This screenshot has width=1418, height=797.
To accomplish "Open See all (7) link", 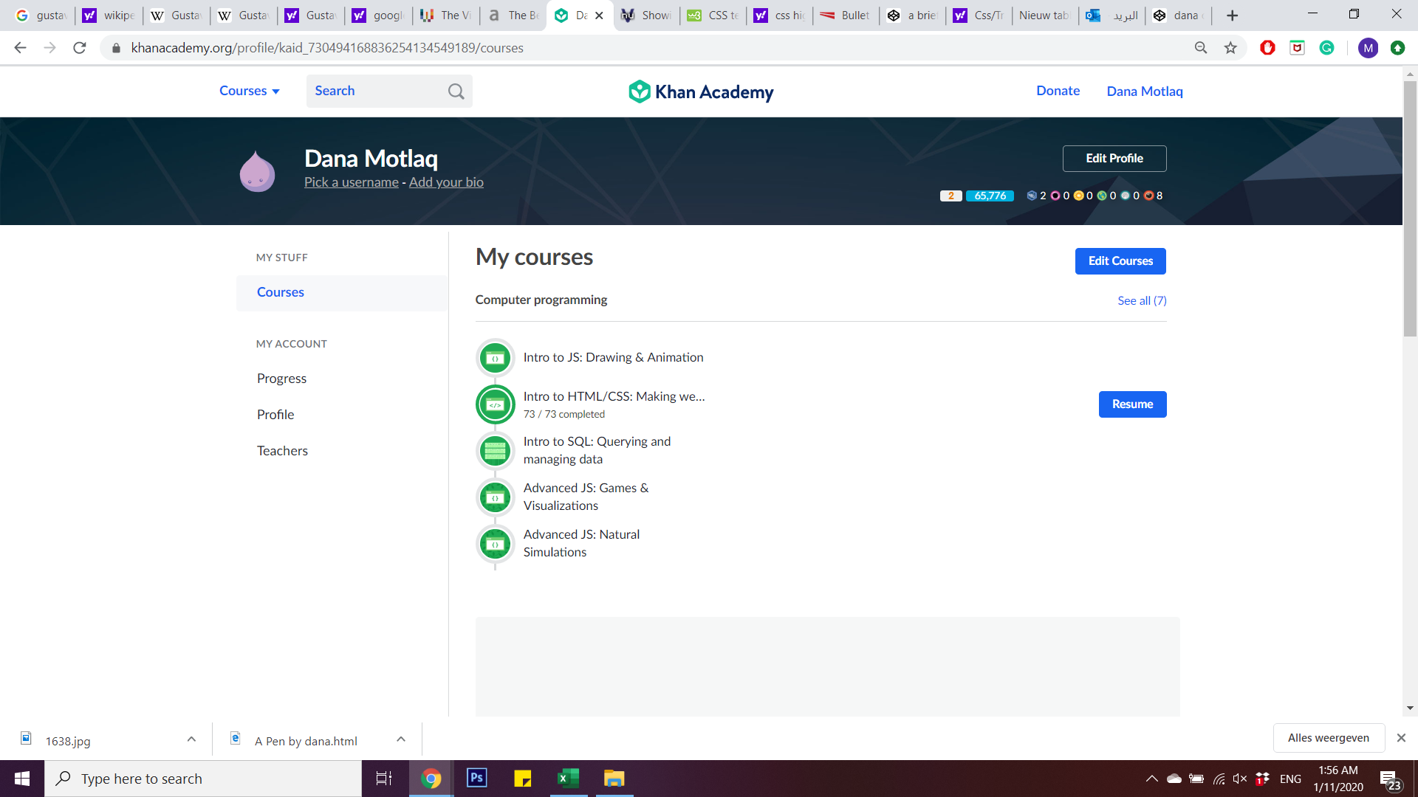I will pyautogui.click(x=1142, y=300).
